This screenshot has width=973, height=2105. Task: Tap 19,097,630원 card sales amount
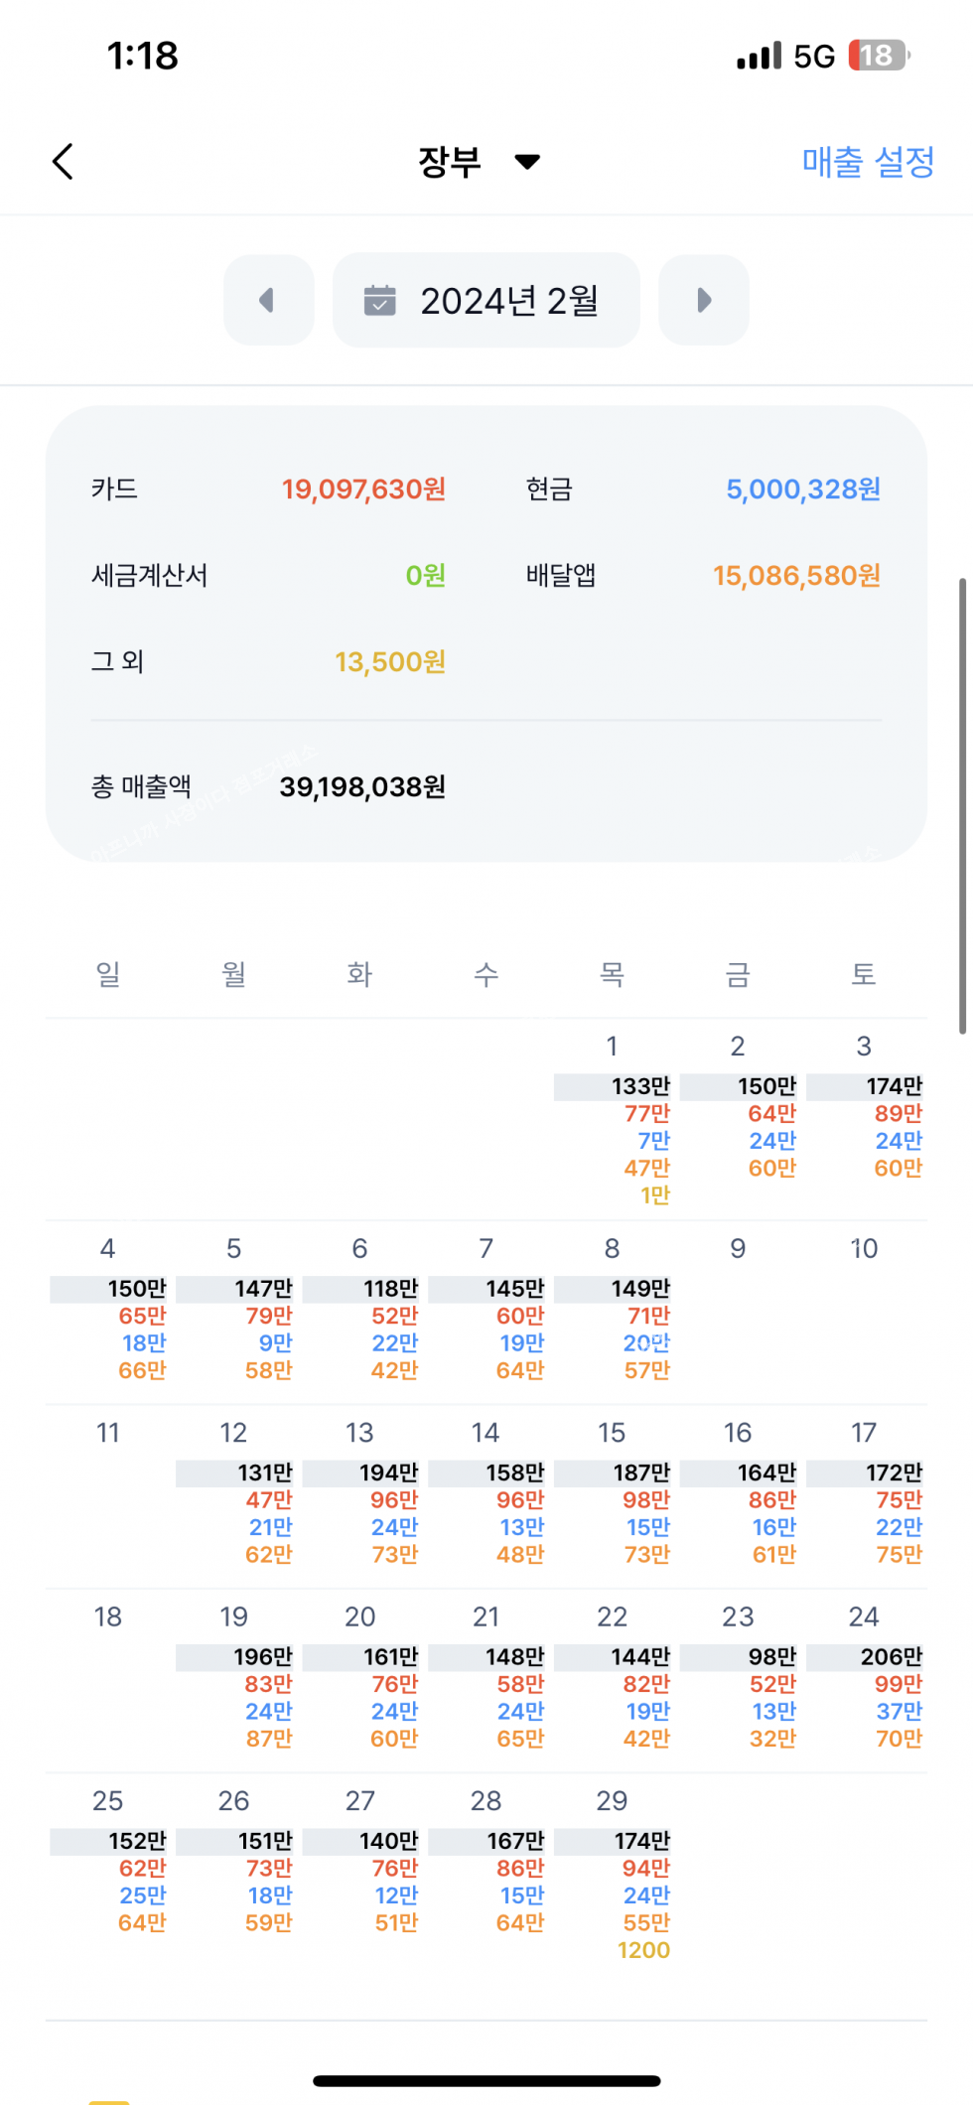363,490
